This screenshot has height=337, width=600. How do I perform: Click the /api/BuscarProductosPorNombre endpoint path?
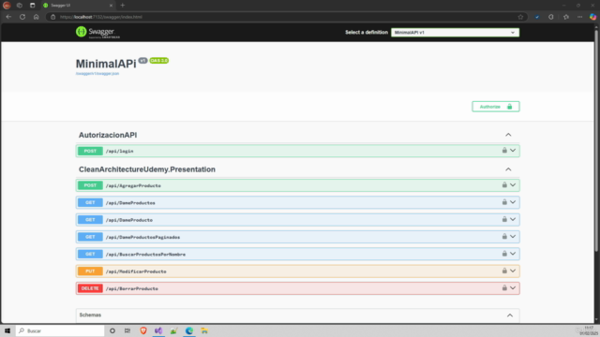click(145, 255)
